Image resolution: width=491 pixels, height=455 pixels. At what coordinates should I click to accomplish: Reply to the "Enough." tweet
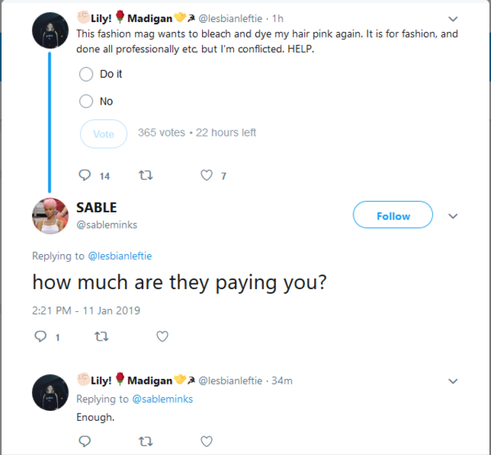coord(85,441)
